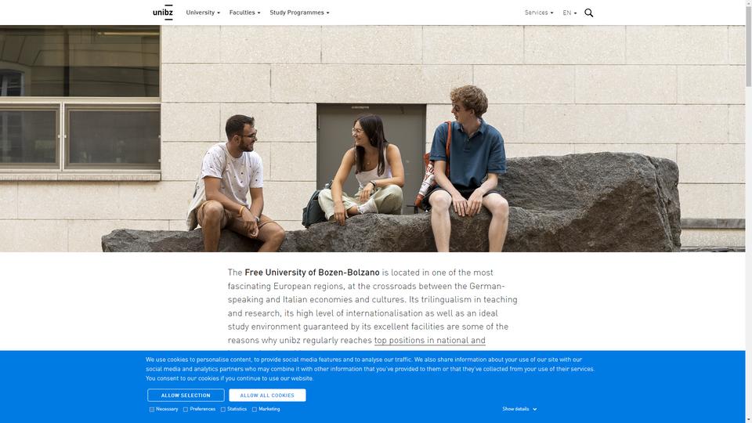Check the Statistics cookies checkbox
This screenshot has width=752, height=423.
click(223, 410)
